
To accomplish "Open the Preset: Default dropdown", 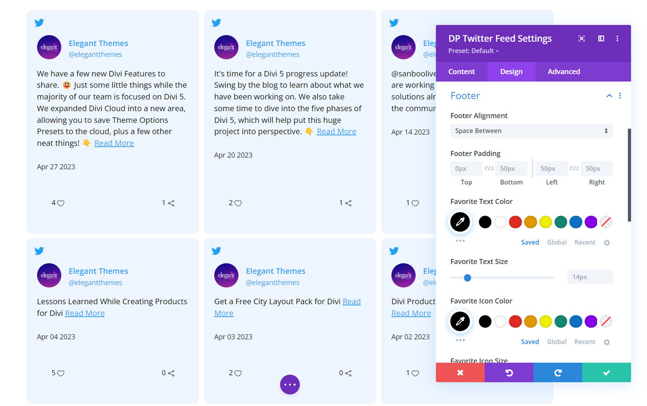I will click(473, 51).
